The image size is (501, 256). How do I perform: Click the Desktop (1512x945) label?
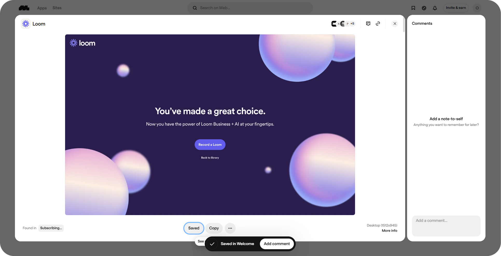coord(382,225)
